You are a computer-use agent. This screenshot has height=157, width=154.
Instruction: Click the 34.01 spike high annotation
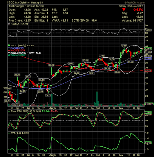point(51,65)
